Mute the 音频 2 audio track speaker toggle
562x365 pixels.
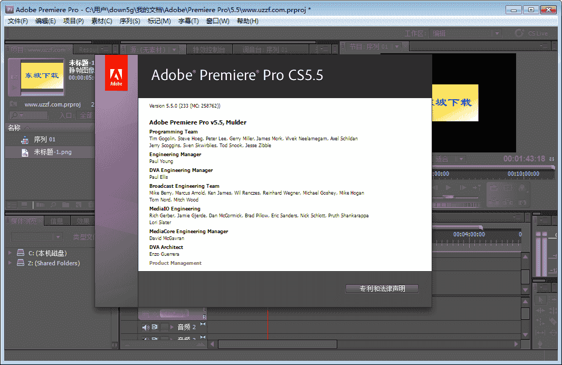point(146,328)
